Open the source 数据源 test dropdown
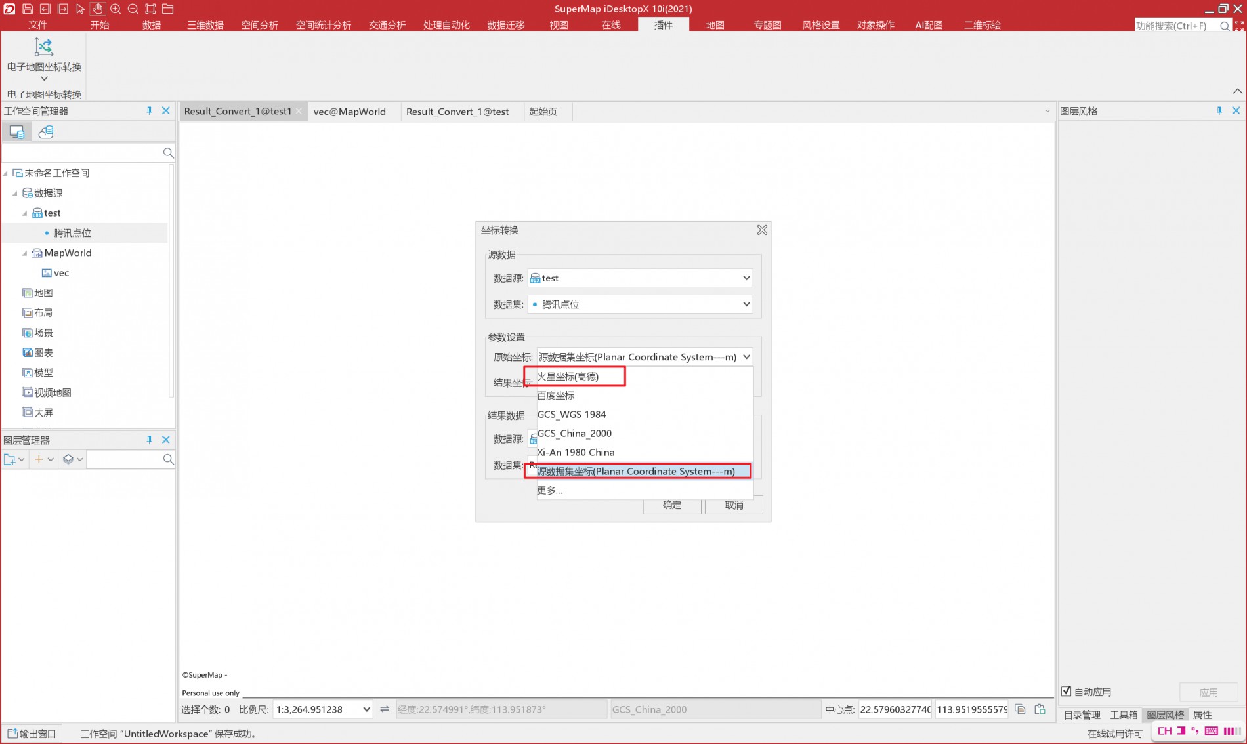Image resolution: width=1247 pixels, height=744 pixels. pos(746,278)
